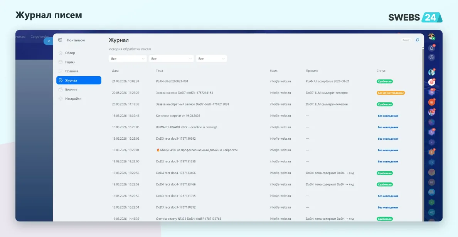Click subject Минус 45% на профессиональный дизайн
This screenshot has width=458, height=237.
point(197,150)
